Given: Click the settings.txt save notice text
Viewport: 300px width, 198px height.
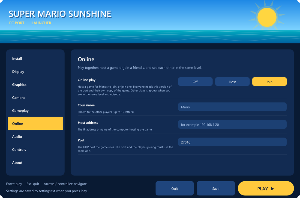Looking at the screenshot, I should 47,191.
